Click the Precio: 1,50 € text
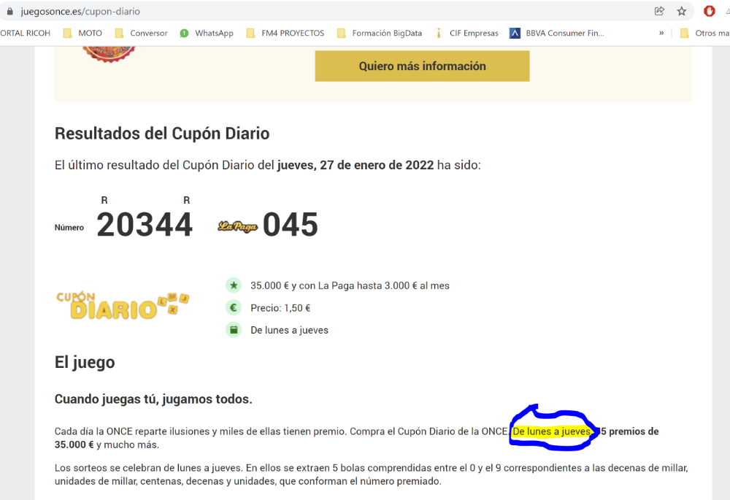This screenshot has height=500, width=730. [x=280, y=308]
